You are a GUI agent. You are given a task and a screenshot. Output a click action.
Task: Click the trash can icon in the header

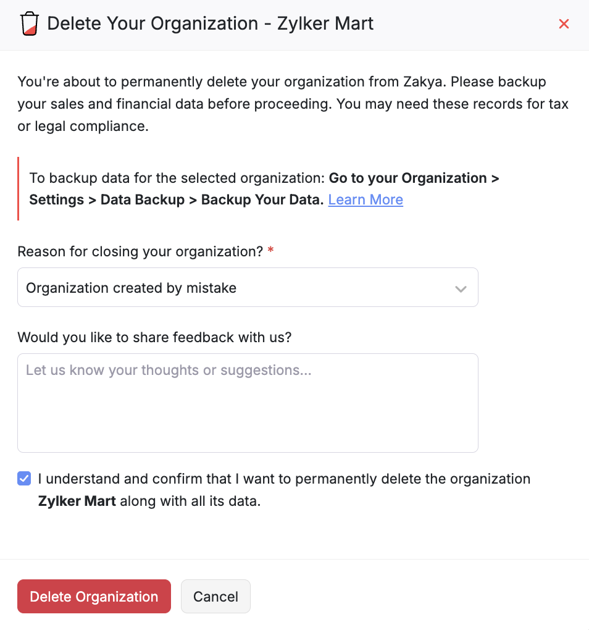28,24
